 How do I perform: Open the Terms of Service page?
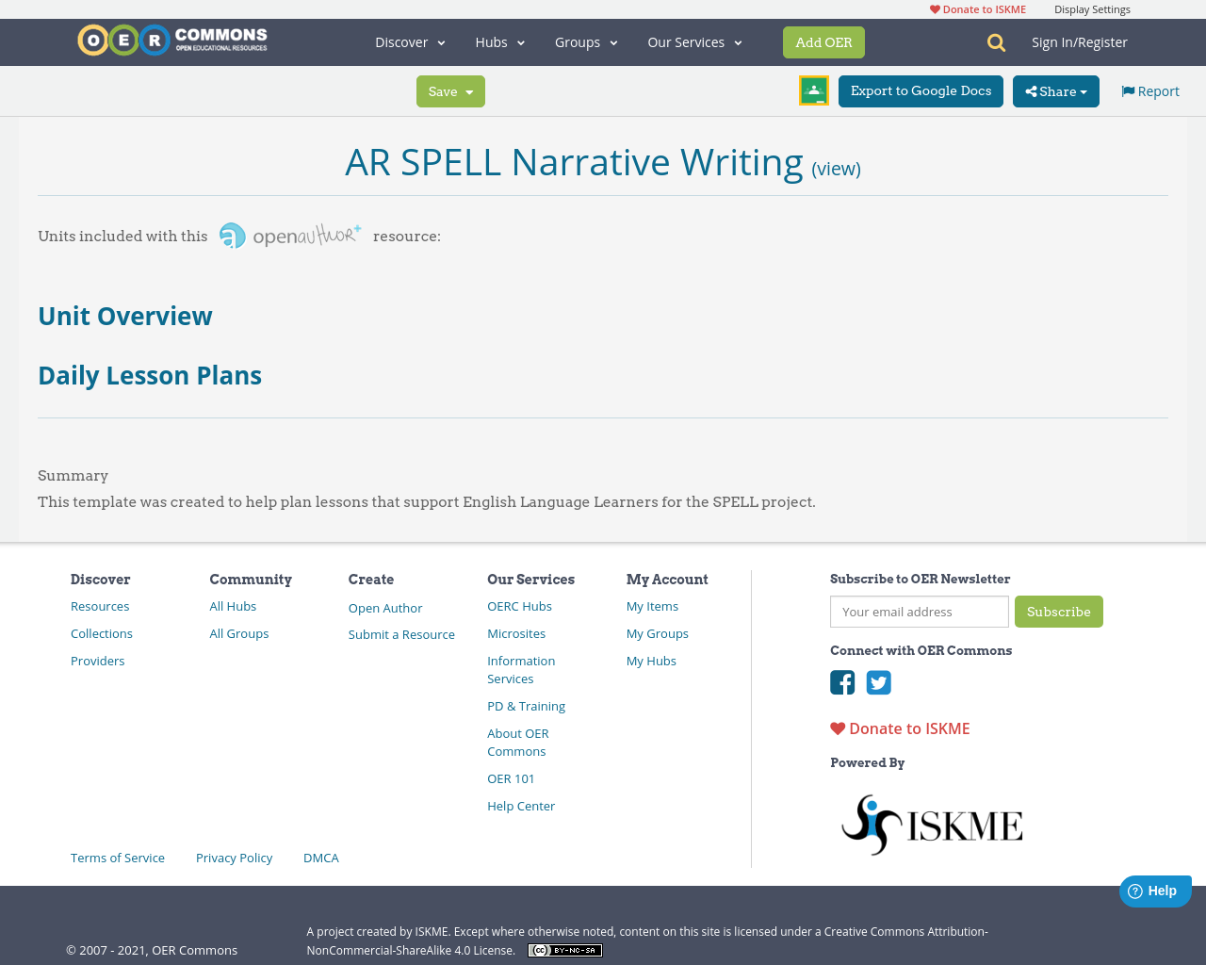coord(117,858)
